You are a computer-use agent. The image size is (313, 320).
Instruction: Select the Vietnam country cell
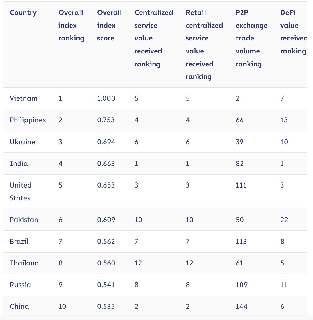[x=23, y=98]
